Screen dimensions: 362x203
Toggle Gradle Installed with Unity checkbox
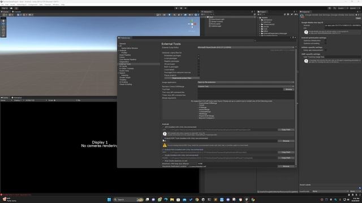pos(163,155)
